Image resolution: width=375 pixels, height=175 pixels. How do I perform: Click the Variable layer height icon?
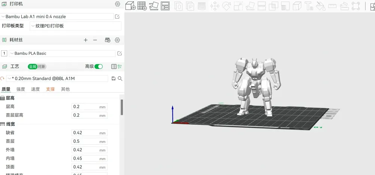(x=202, y=6)
